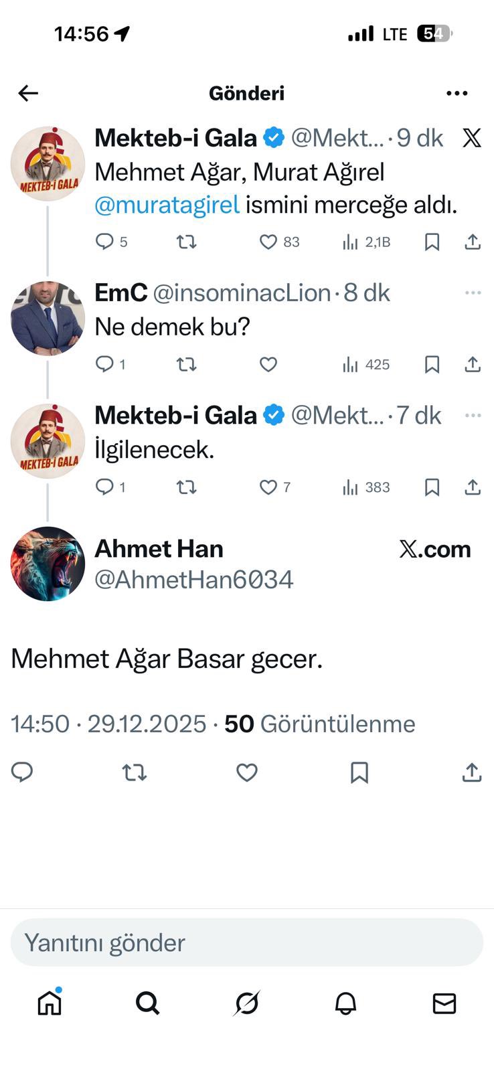494x1071 pixels.
Task: Retweet the 'İlgilenecek' reply
Action: click(186, 487)
